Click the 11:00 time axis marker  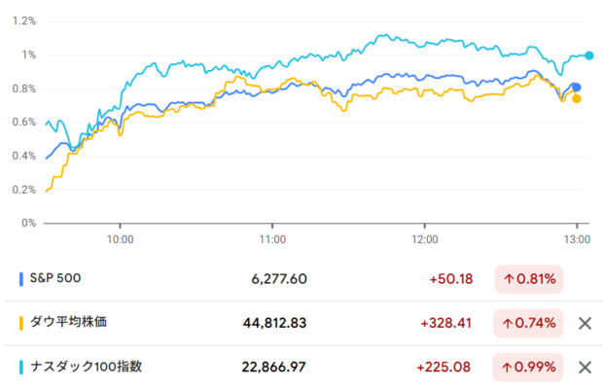pyautogui.click(x=272, y=239)
